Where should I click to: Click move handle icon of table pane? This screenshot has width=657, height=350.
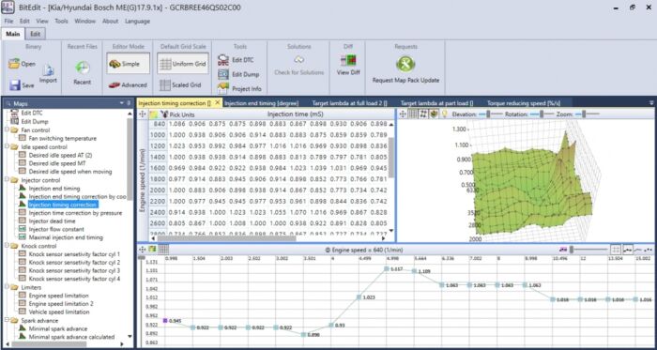142,114
